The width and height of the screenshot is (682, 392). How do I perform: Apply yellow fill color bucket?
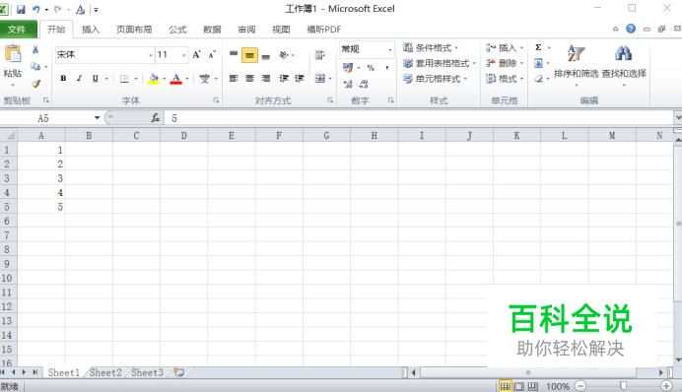154,79
